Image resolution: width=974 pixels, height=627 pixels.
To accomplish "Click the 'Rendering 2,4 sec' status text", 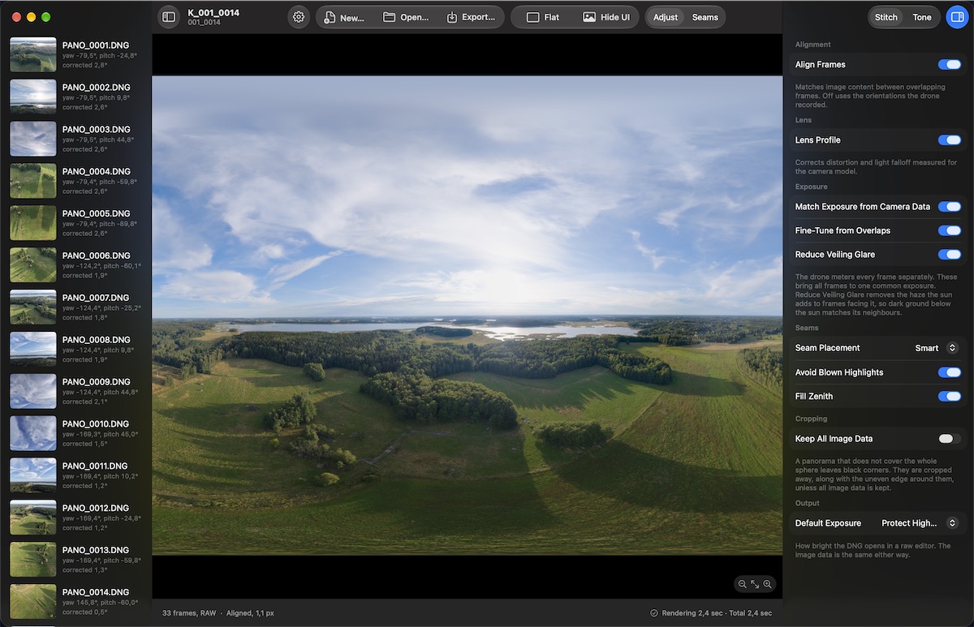I will pos(692,613).
